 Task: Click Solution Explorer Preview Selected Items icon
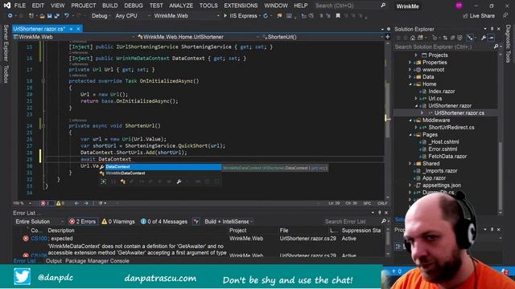491,38
